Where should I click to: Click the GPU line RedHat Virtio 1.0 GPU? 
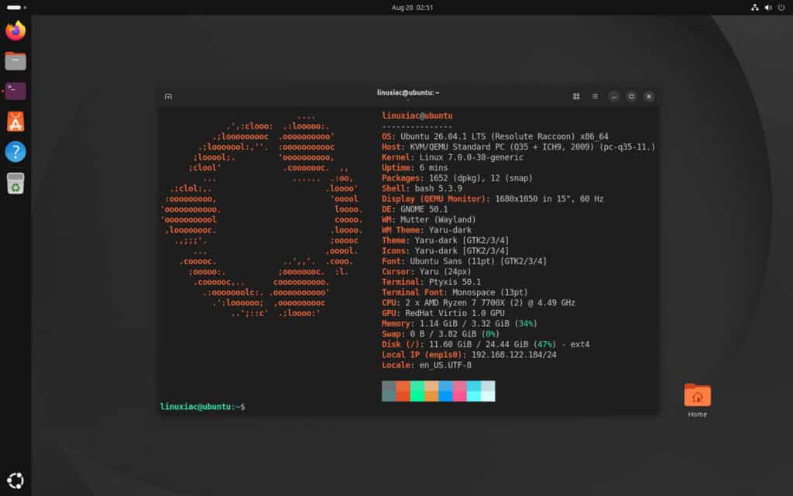[x=443, y=313]
